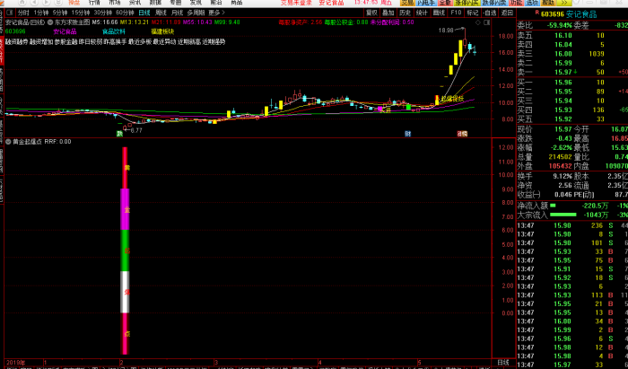Open the 行情 menu
This screenshot has height=369, width=628.
pos(94,4)
